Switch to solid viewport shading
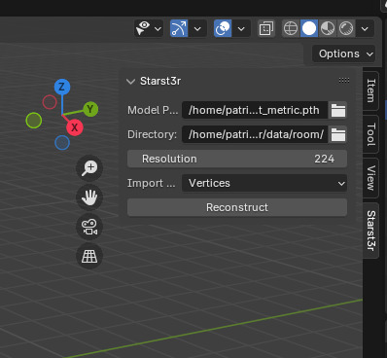387x358 pixels. 309,28
